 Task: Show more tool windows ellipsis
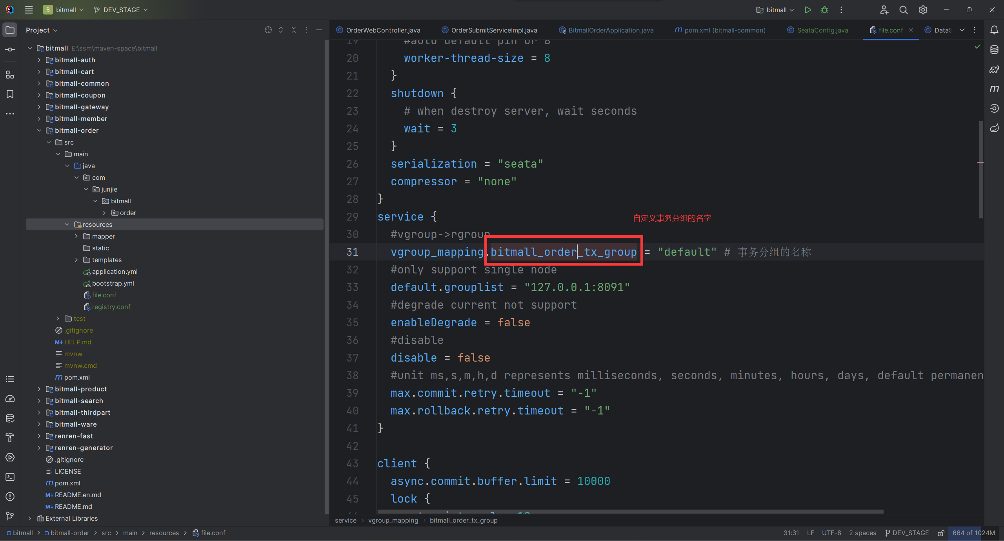10,114
